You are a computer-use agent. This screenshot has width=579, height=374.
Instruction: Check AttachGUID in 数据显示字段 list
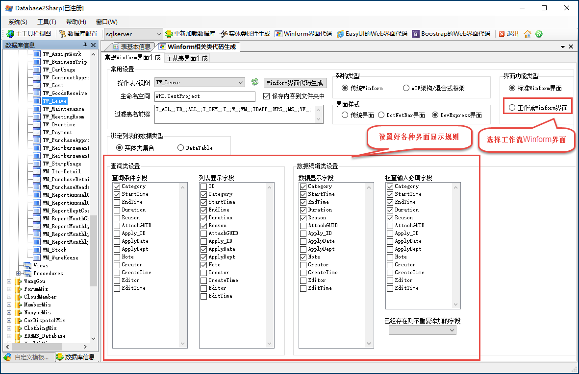pyautogui.click(x=303, y=225)
